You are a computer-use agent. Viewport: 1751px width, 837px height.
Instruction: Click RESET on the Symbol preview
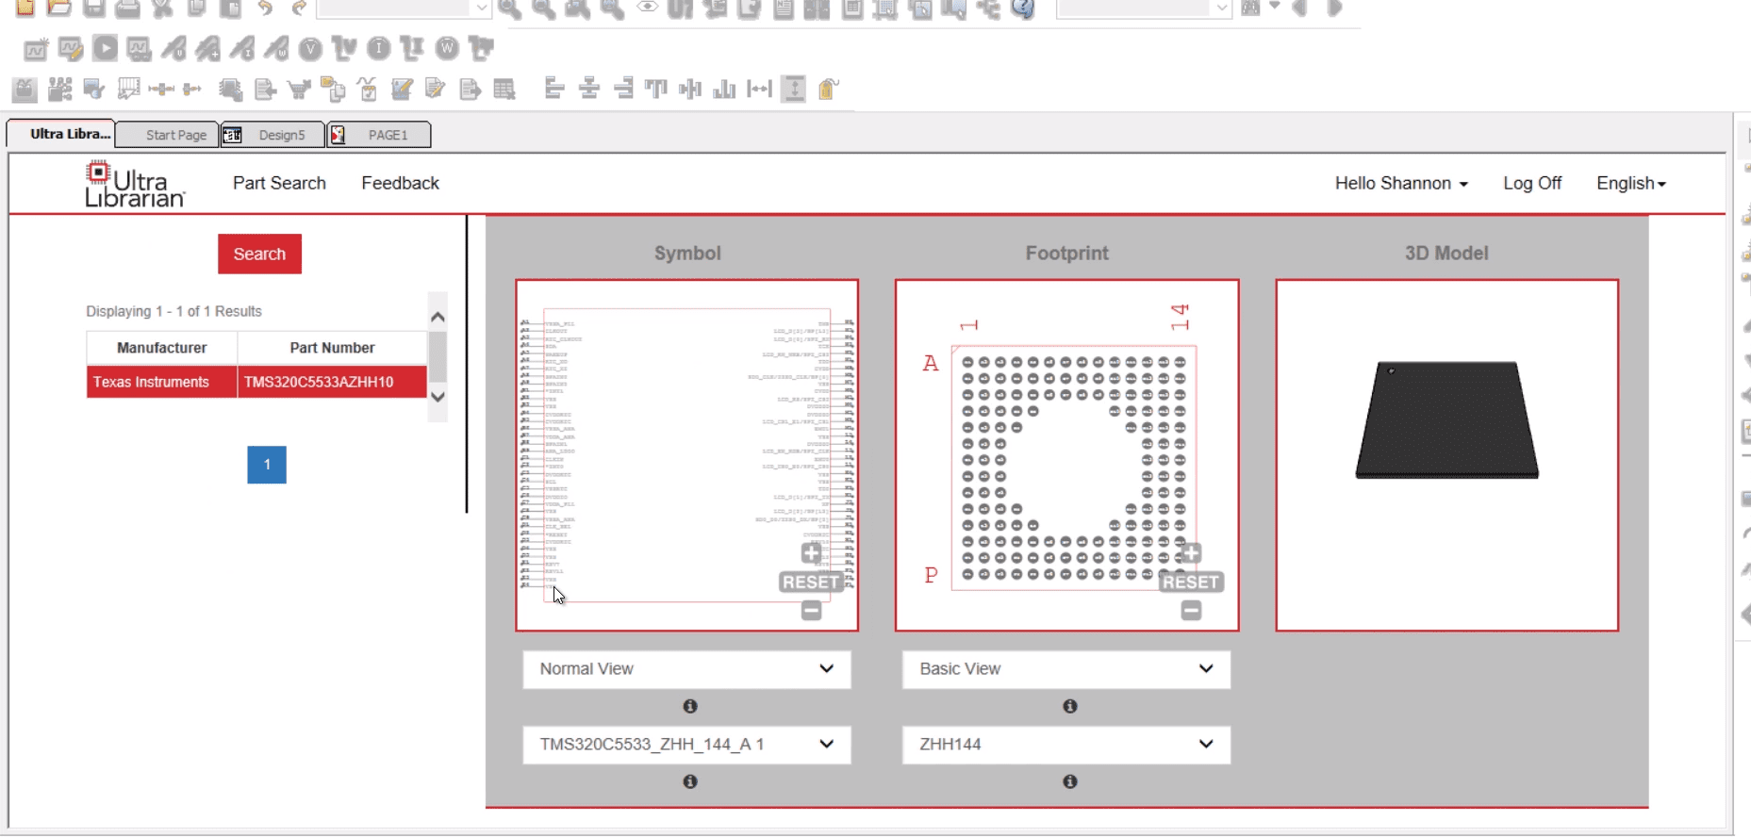811,583
